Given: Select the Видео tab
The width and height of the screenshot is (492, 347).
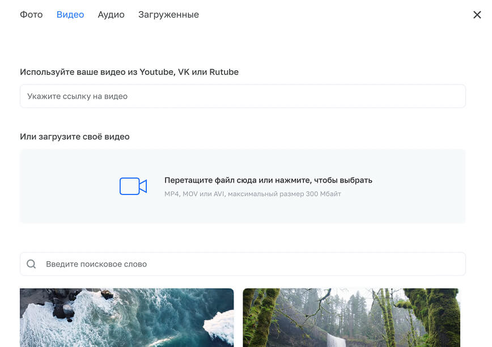Looking at the screenshot, I should pos(70,14).
